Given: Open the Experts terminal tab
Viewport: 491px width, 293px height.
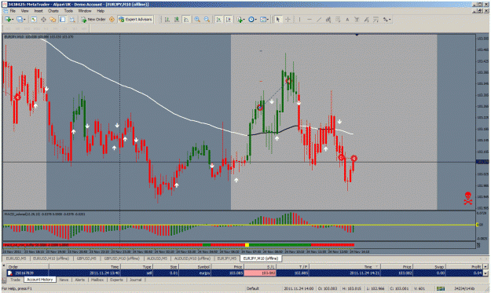Looking at the screenshot, I should [116, 280].
